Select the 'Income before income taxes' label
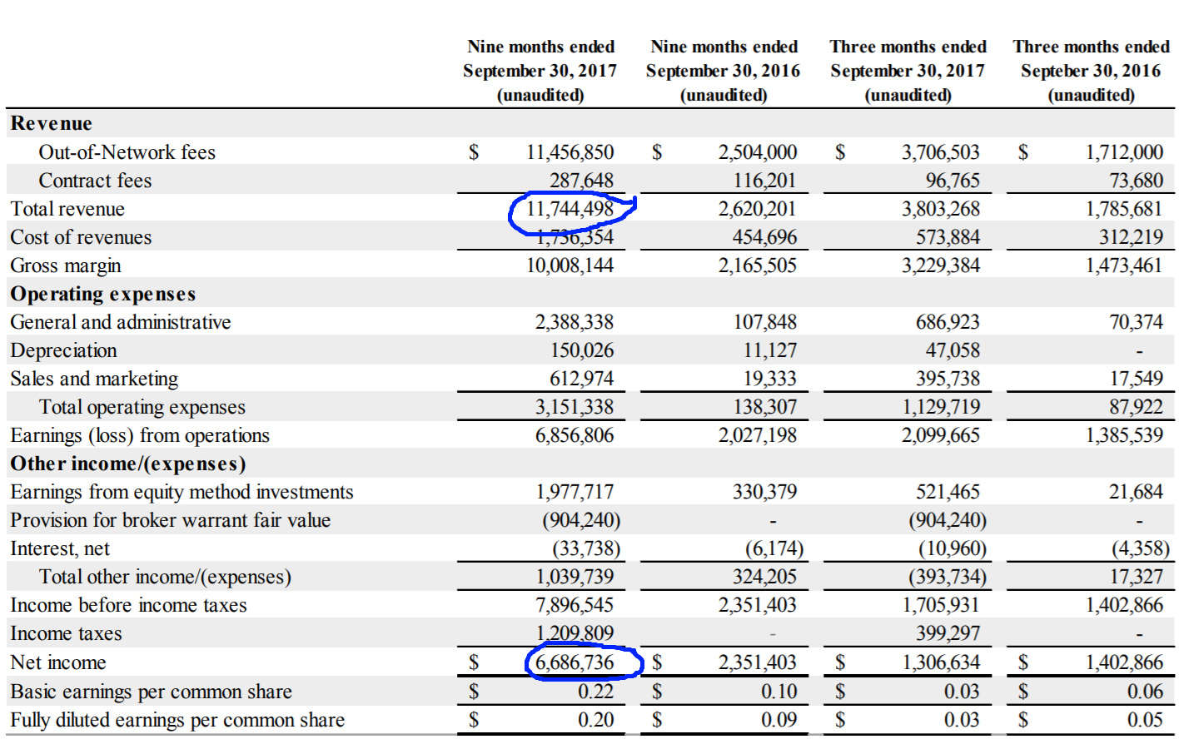1184x749 pixels. (x=128, y=605)
